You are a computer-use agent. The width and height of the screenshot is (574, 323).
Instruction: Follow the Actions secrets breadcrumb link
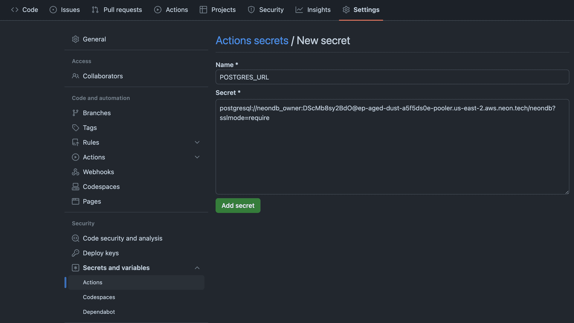click(x=252, y=40)
